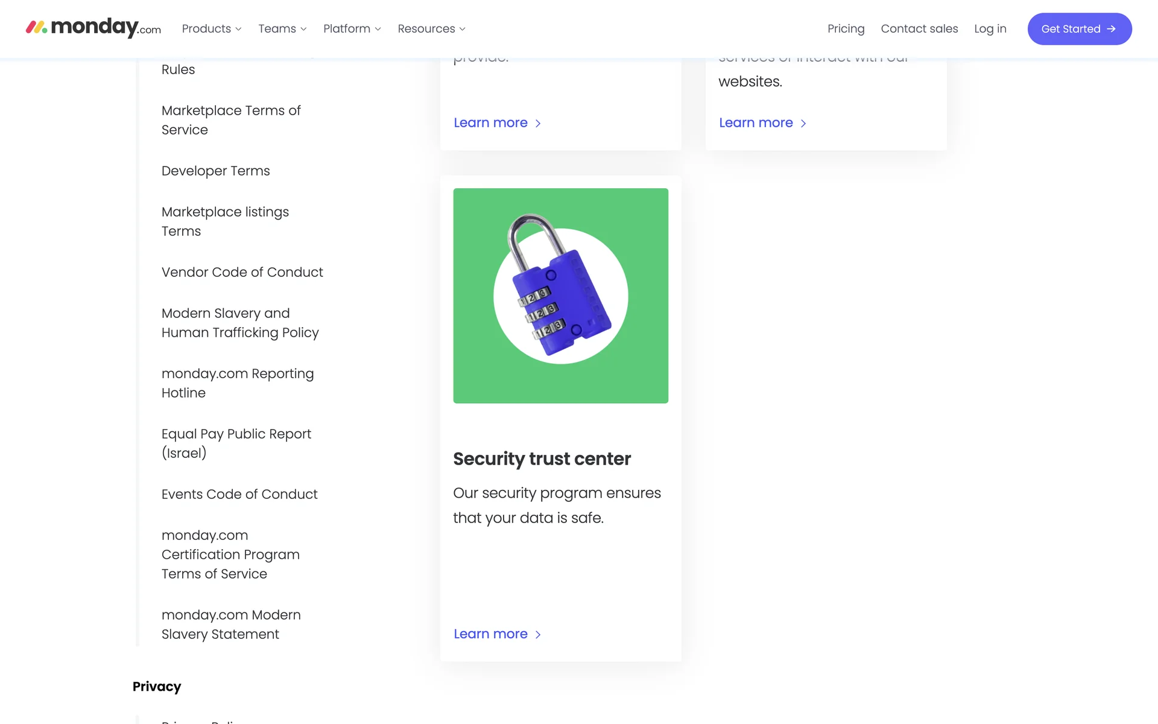1158x724 pixels.
Task: Open Events Code of Conduct
Action: (239, 494)
